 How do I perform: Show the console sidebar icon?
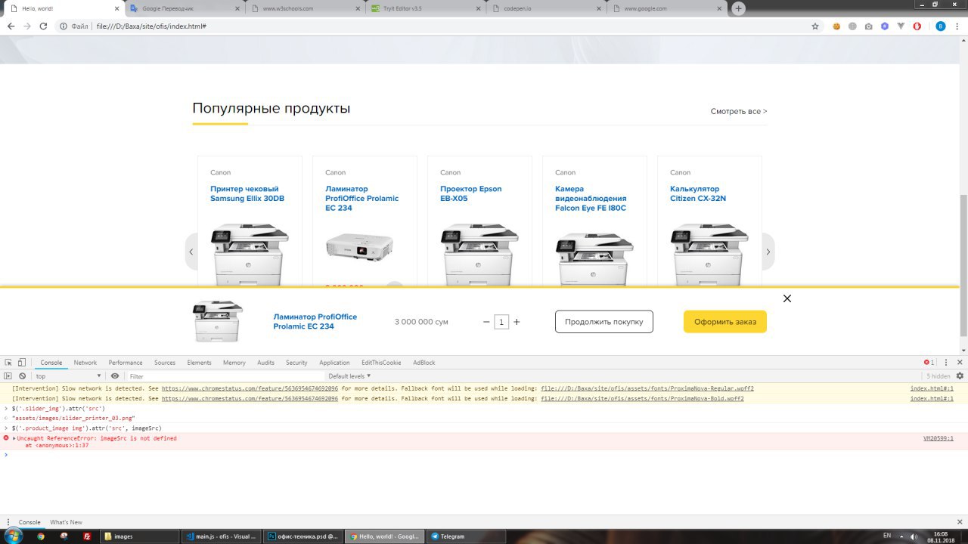tap(8, 376)
